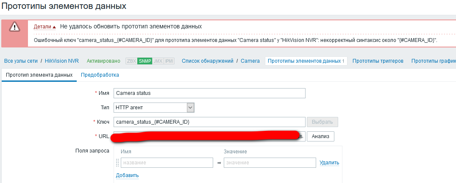Switch to the Предобработка tab
This screenshot has height=183, width=456.
(x=100, y=75)
